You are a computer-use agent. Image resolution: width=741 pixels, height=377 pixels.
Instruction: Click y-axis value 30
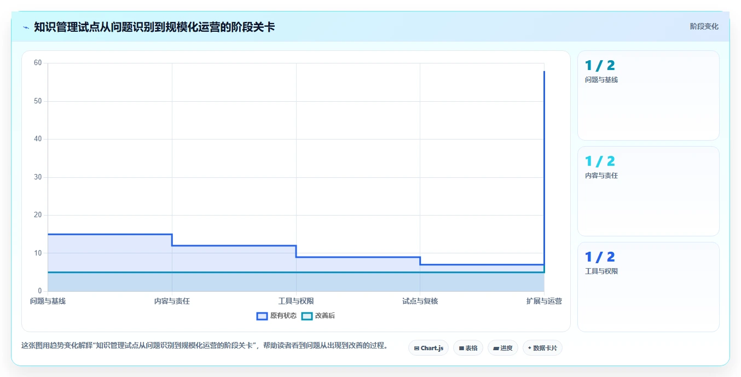[38, 177]
